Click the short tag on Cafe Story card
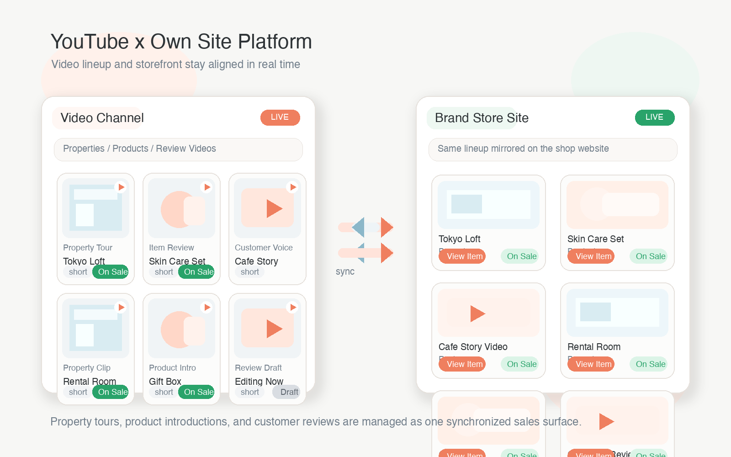The height and width of the screenshot is (457, 731). [x=249, y=272]
